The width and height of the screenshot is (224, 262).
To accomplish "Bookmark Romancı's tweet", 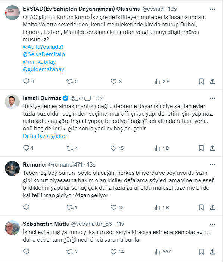I will coord(201,207).
